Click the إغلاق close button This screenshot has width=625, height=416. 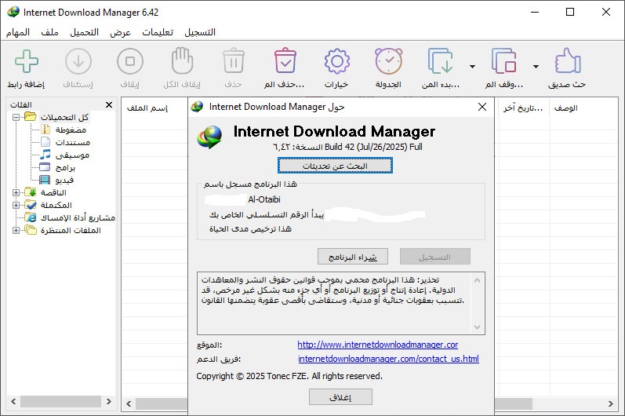click(x=340, y=397)
